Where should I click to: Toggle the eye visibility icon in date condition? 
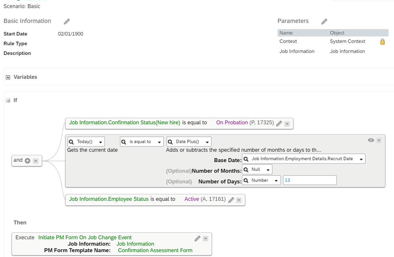click(371, 140)
